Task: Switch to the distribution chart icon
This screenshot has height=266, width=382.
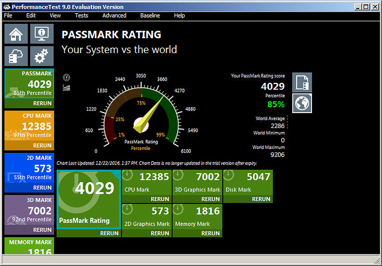Action: point(66,88)
